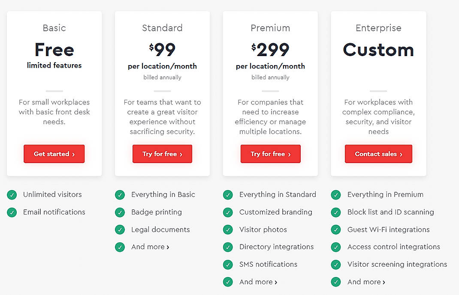The image size is (459, 295).
Task: Expand And more under the Standard plan
Action: (150, 247)
